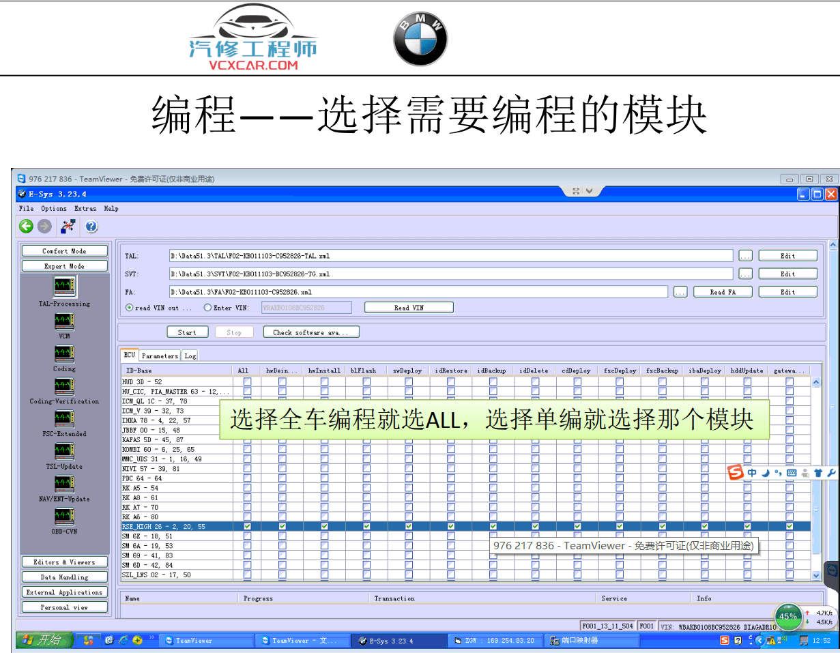Open the TAL file browse dialog
The width and height of the screenshot is (840, 653).
tap(745, 255)
